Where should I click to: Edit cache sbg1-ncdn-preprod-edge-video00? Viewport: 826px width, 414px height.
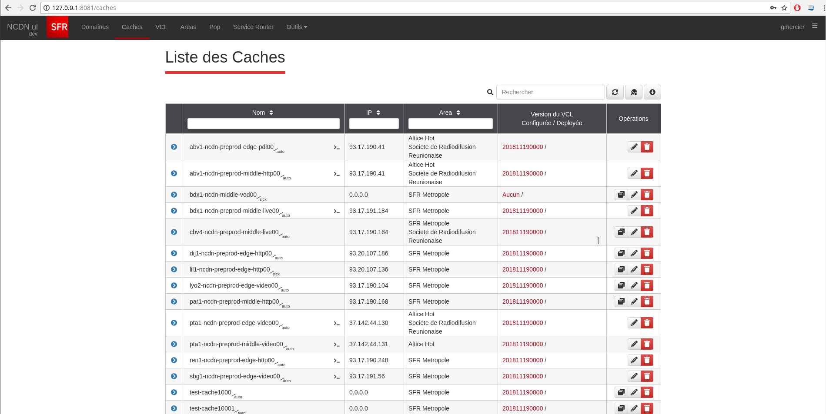click(634, 376)
